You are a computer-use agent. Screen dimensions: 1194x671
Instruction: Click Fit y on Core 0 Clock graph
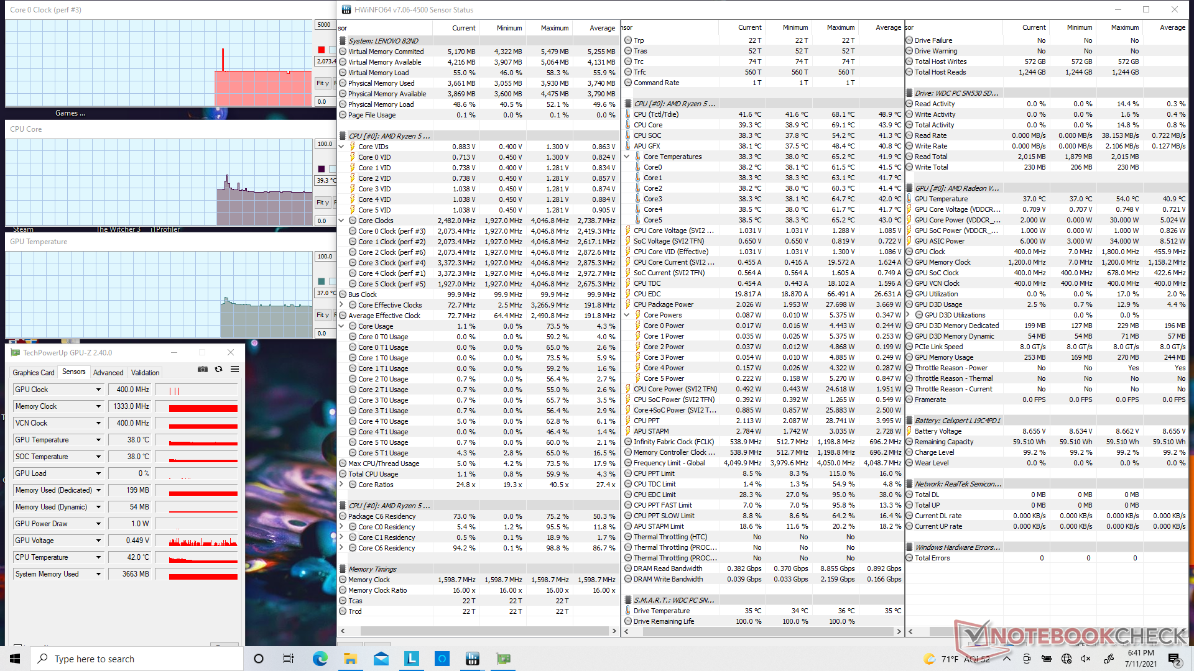tap(323, 83)
